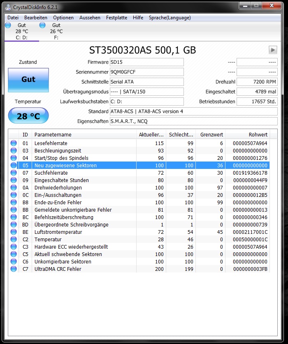Select the Befehlszeitüberschreitung parameter name
This screenshot has width=288, height=344.
[x=64, y=217]
